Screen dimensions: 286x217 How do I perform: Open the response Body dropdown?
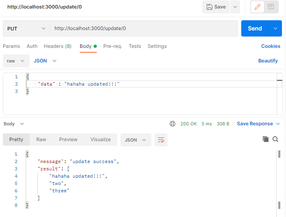coord(14,124)
